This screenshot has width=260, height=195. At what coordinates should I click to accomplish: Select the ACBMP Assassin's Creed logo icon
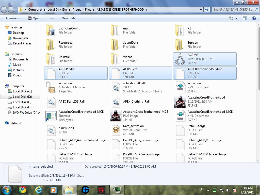[x=180, y=59]
